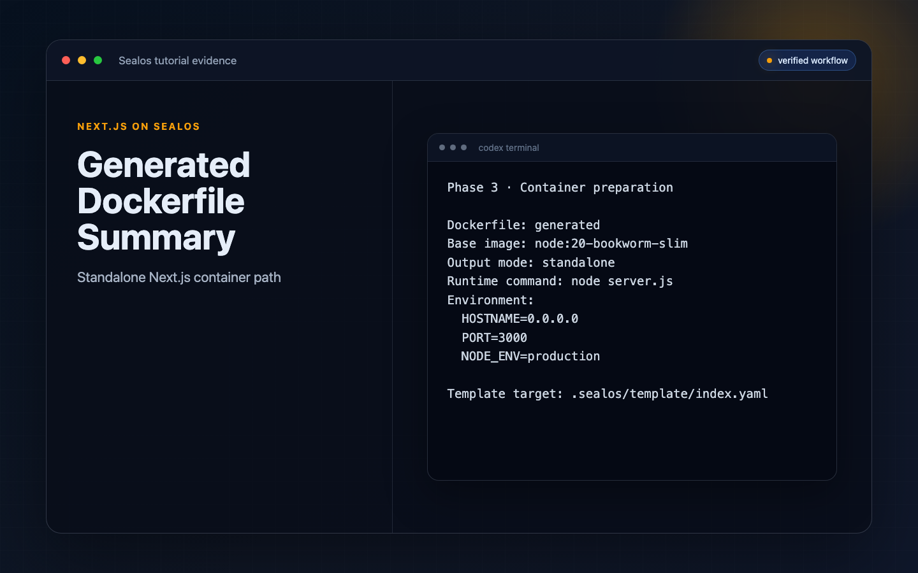Screen dimensions: 918x573
Task: Click the 'Base image: node:20-bookworm-slim' line
Action: pyautogui.click(x=567, y=243)
